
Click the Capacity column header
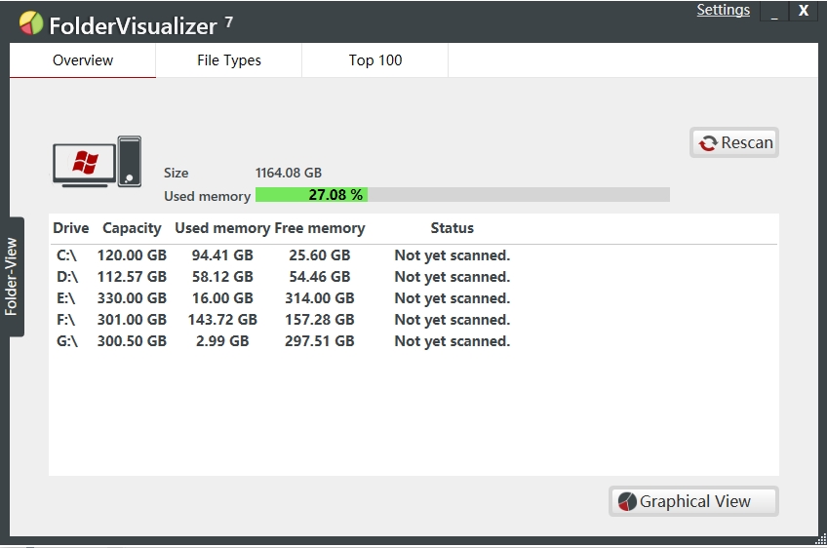[x=132, y=228]
